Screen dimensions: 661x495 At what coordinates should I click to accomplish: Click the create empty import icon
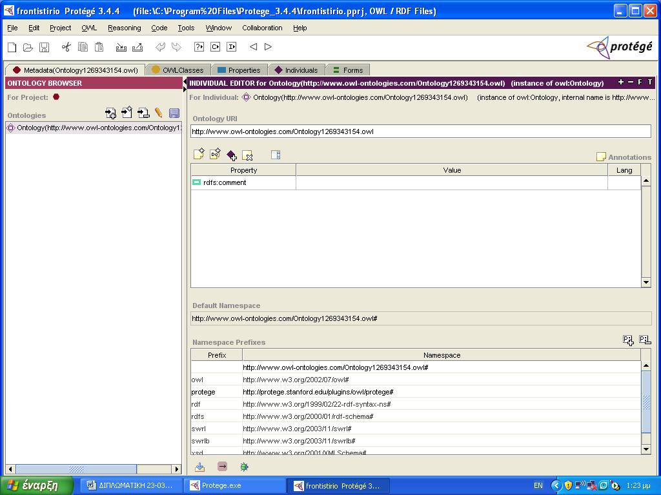127,112
